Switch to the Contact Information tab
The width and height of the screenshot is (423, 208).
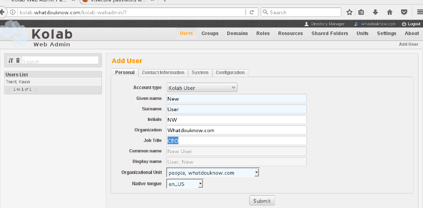(163, 73)
